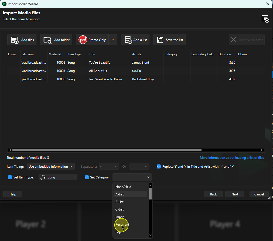Click the Save the list disk icon
This screenshot has height=241, width=273.
click(160, 40)
